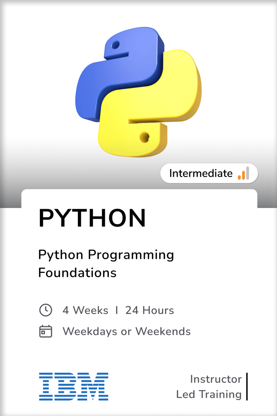Viewport: 277px width, 416px height.
Task: Select the Python Programming Foundations heading
Action: (x=106, y=263)
